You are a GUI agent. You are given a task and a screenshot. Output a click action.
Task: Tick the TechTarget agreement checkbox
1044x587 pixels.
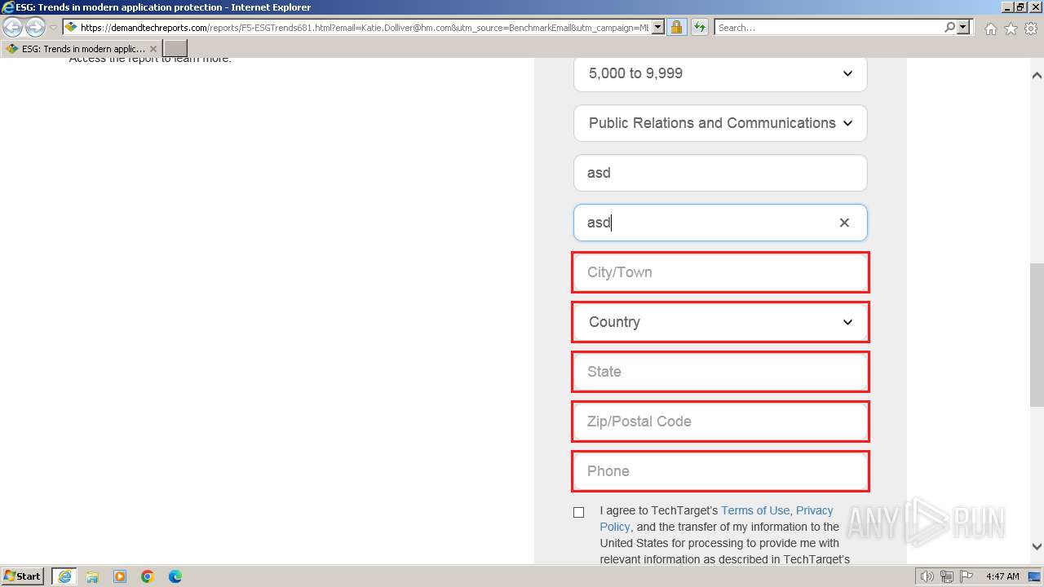pos(579,512)
